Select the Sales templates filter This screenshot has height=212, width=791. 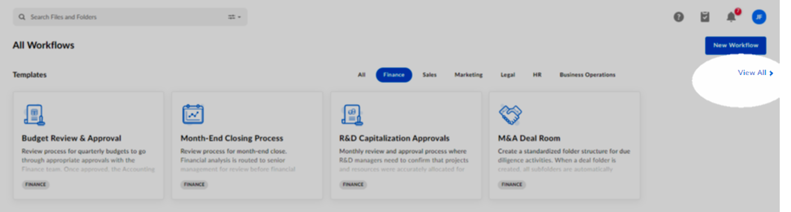(x=430, y=74)
